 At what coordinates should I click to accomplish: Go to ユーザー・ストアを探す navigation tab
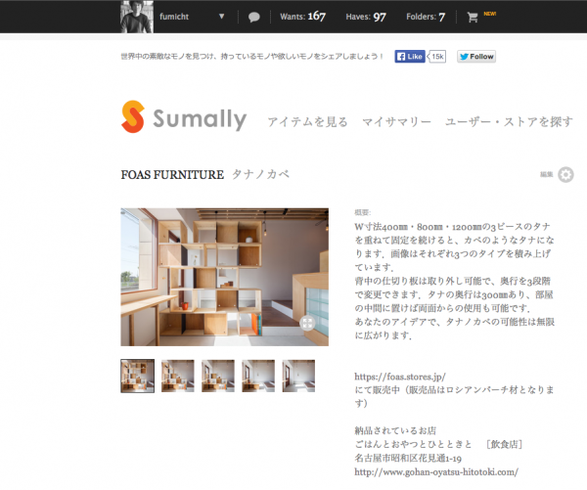[x=509, y=121]
